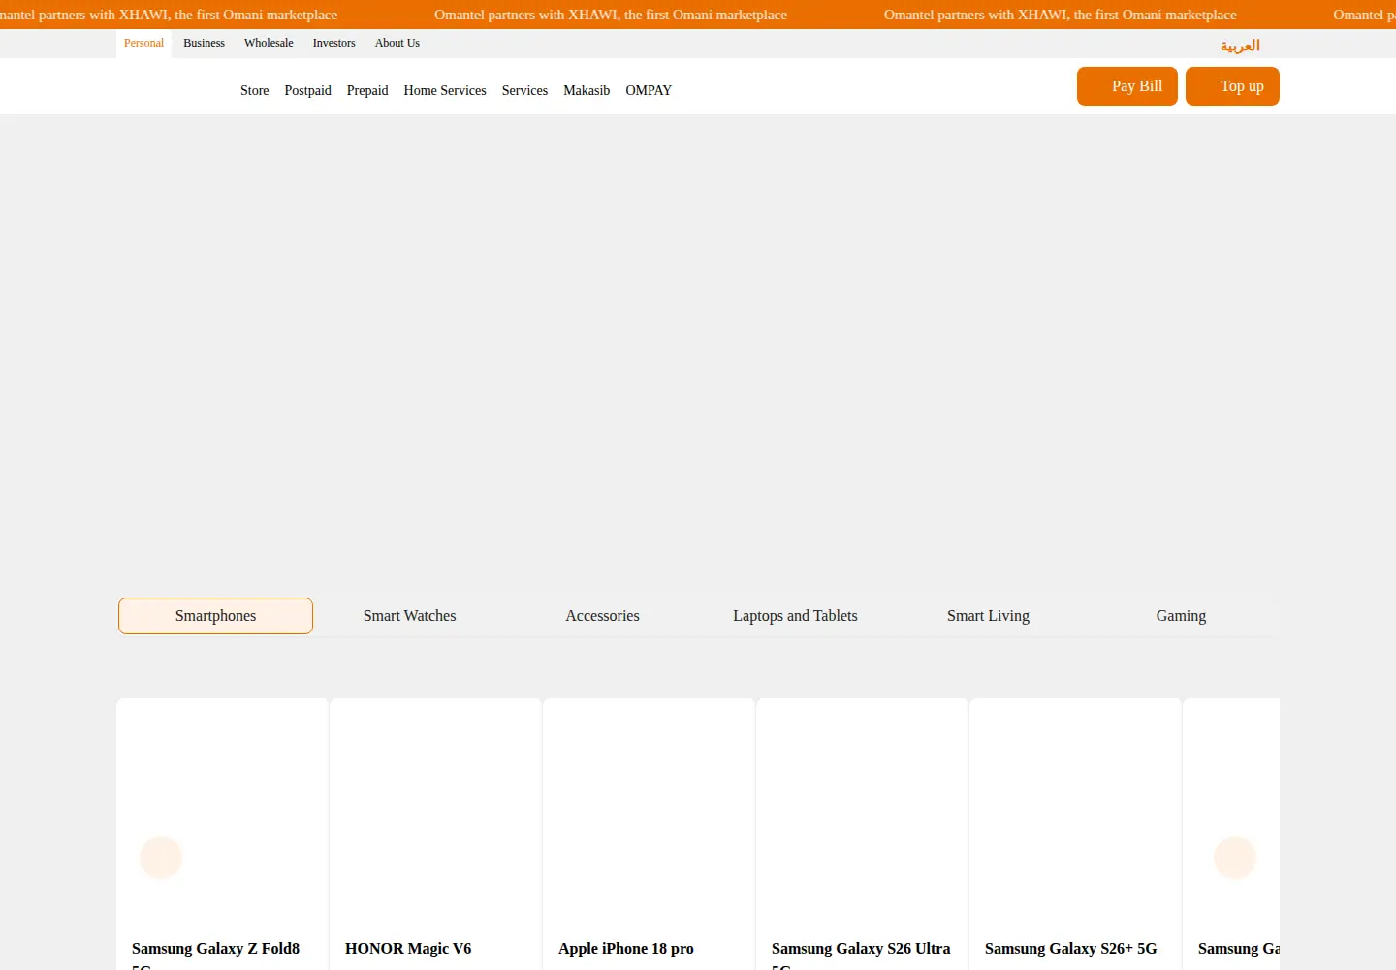Switch to the Personal tab
The height and width of the screenshot is (970, 1396).
(x=143, y=44)
